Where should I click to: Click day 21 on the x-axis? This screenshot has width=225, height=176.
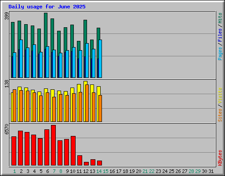[x=145, y=171]
